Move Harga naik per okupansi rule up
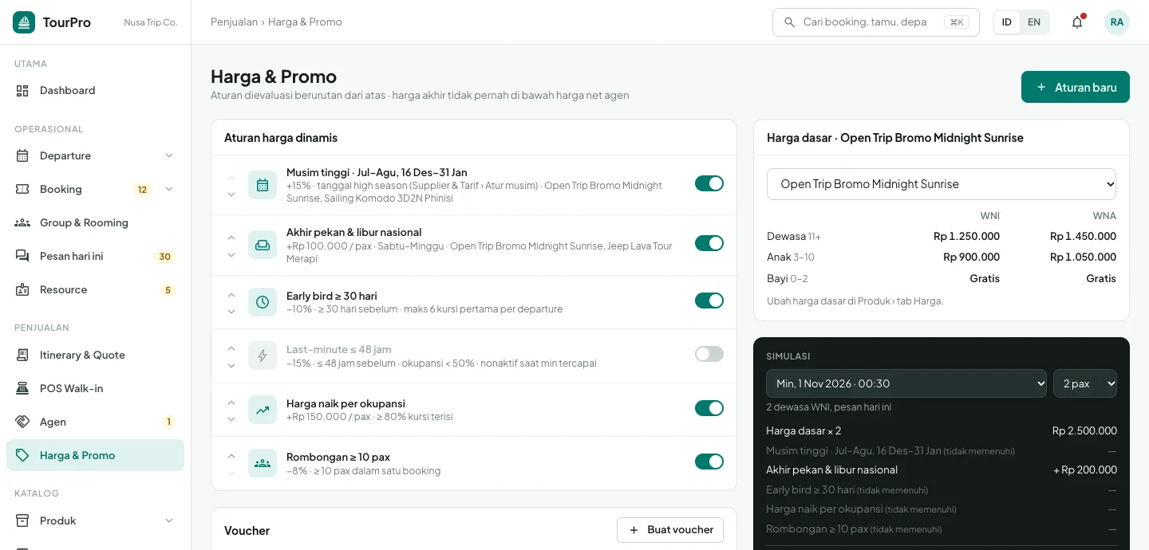1149x550 pixels. pos(231,402)
